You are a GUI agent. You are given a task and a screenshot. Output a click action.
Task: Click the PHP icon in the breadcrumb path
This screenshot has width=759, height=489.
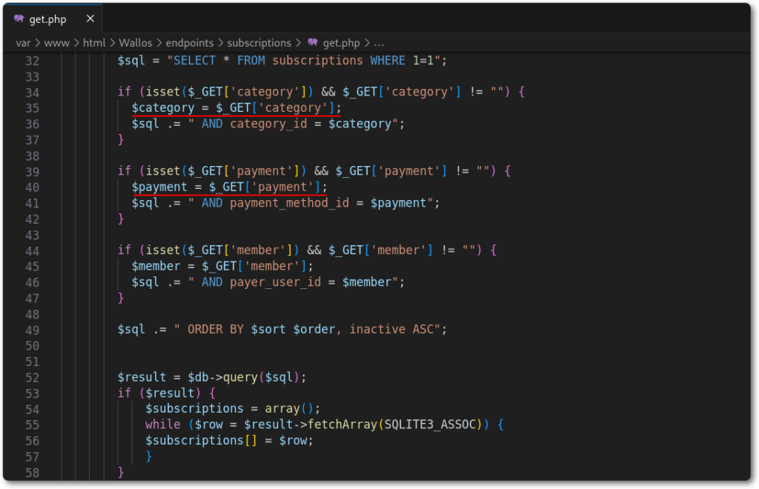(x=312, y=42)
